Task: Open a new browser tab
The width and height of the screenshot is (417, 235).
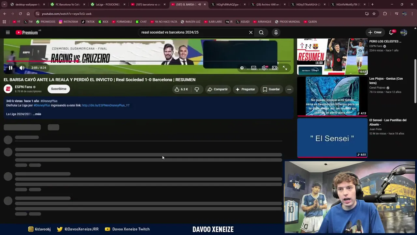Action: point(372,5)
